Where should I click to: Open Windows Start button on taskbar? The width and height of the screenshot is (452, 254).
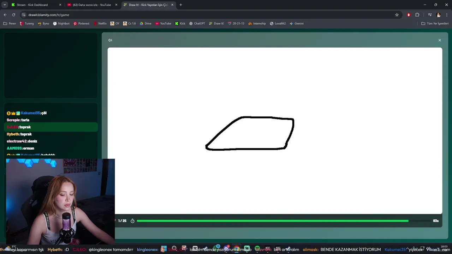(x=163, y=249)
